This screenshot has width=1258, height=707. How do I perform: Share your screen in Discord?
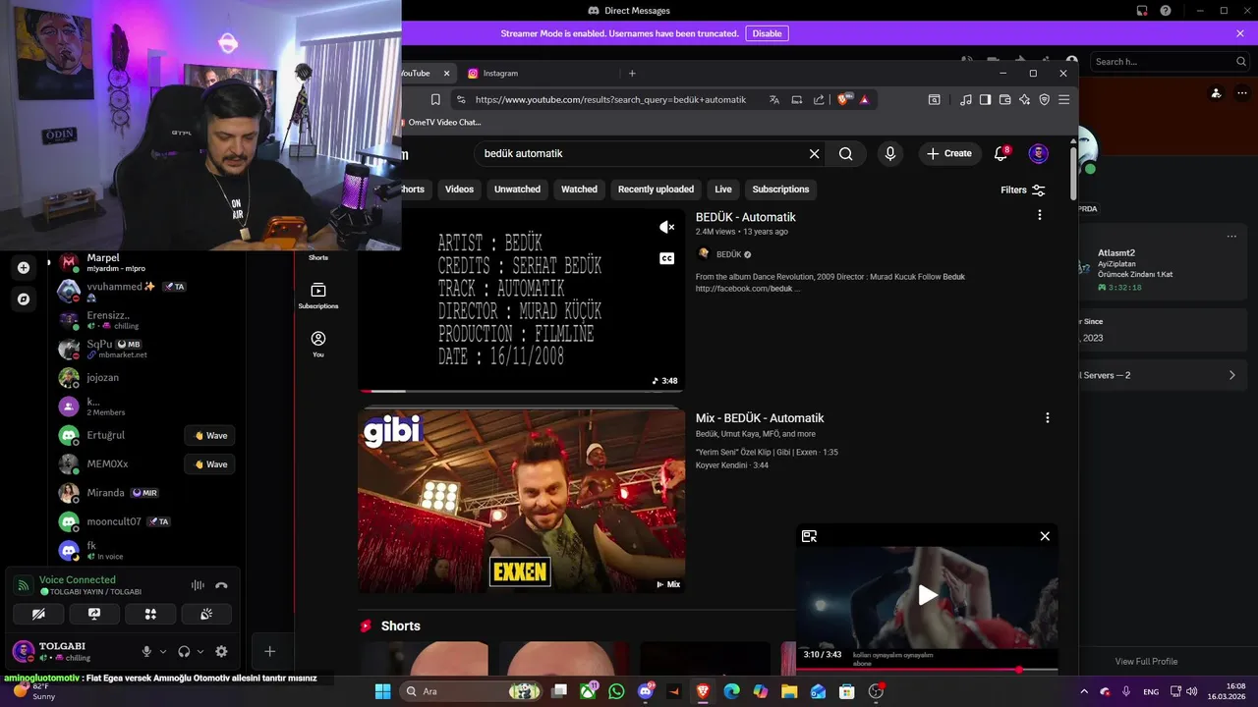coord(94,614)
